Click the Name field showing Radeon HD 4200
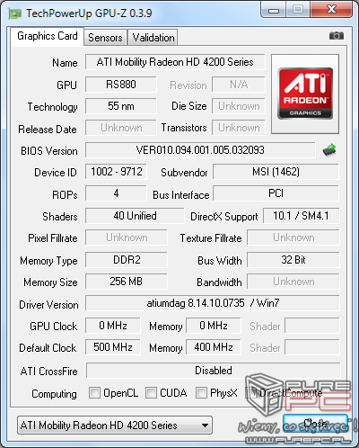359x448 pixels. point(175,62)
